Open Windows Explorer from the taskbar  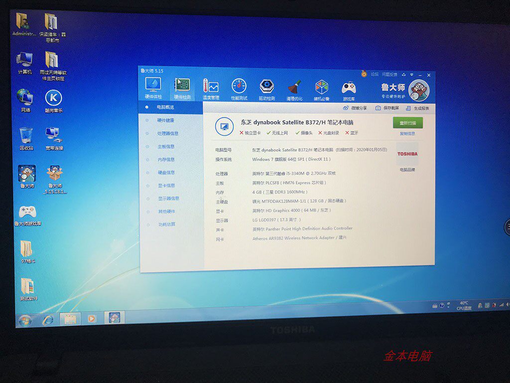pyautogui.click(x=70, y=319)
